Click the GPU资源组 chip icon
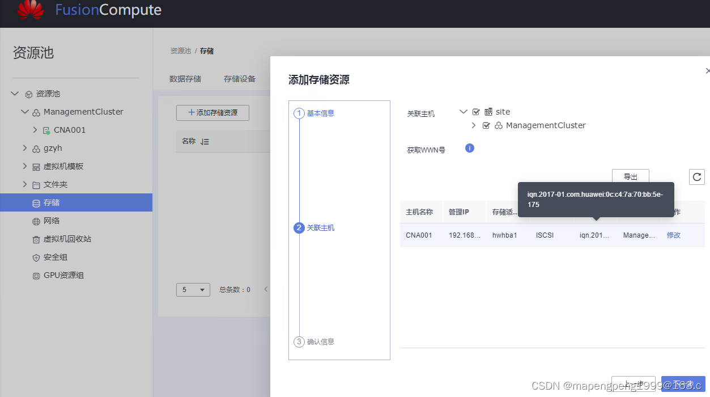 click(x=36, y=276)
